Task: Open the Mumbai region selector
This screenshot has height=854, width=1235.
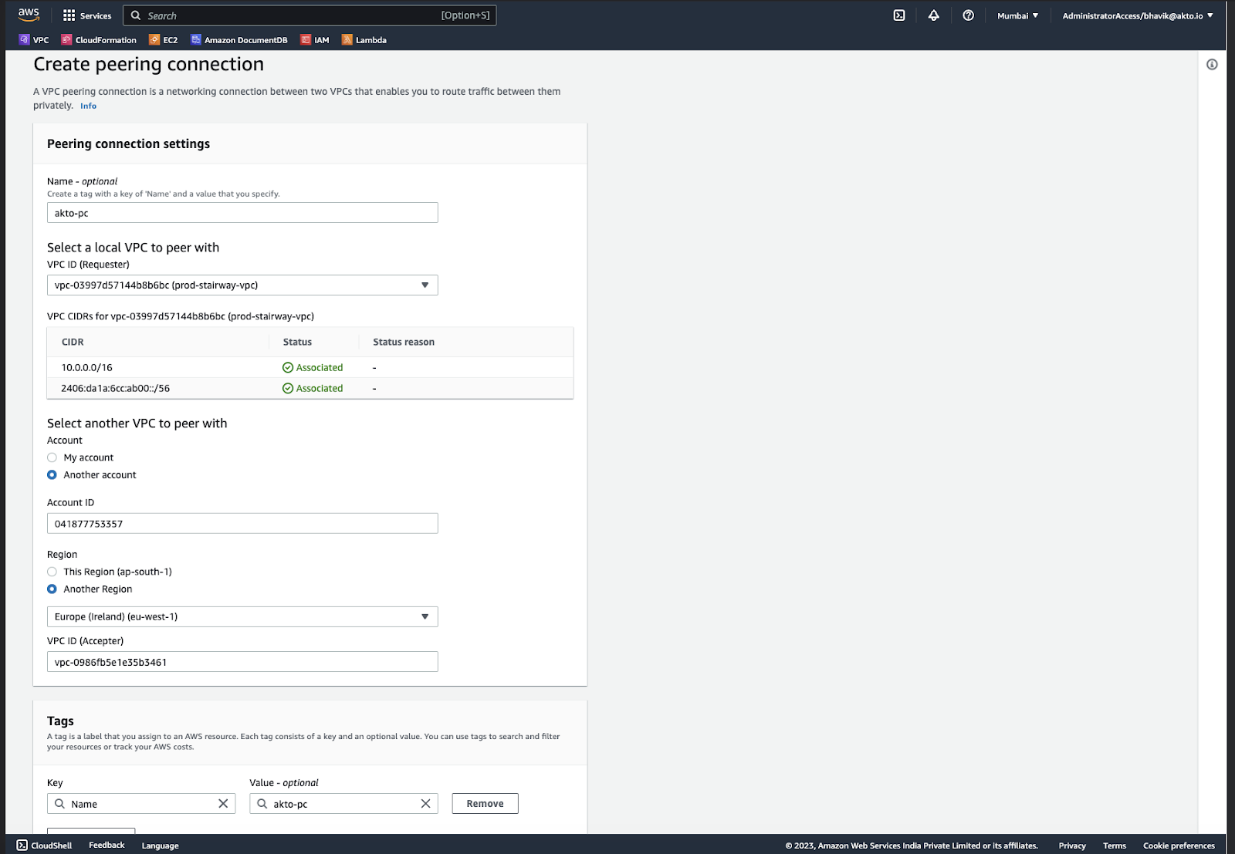Action: (1017, 15)
